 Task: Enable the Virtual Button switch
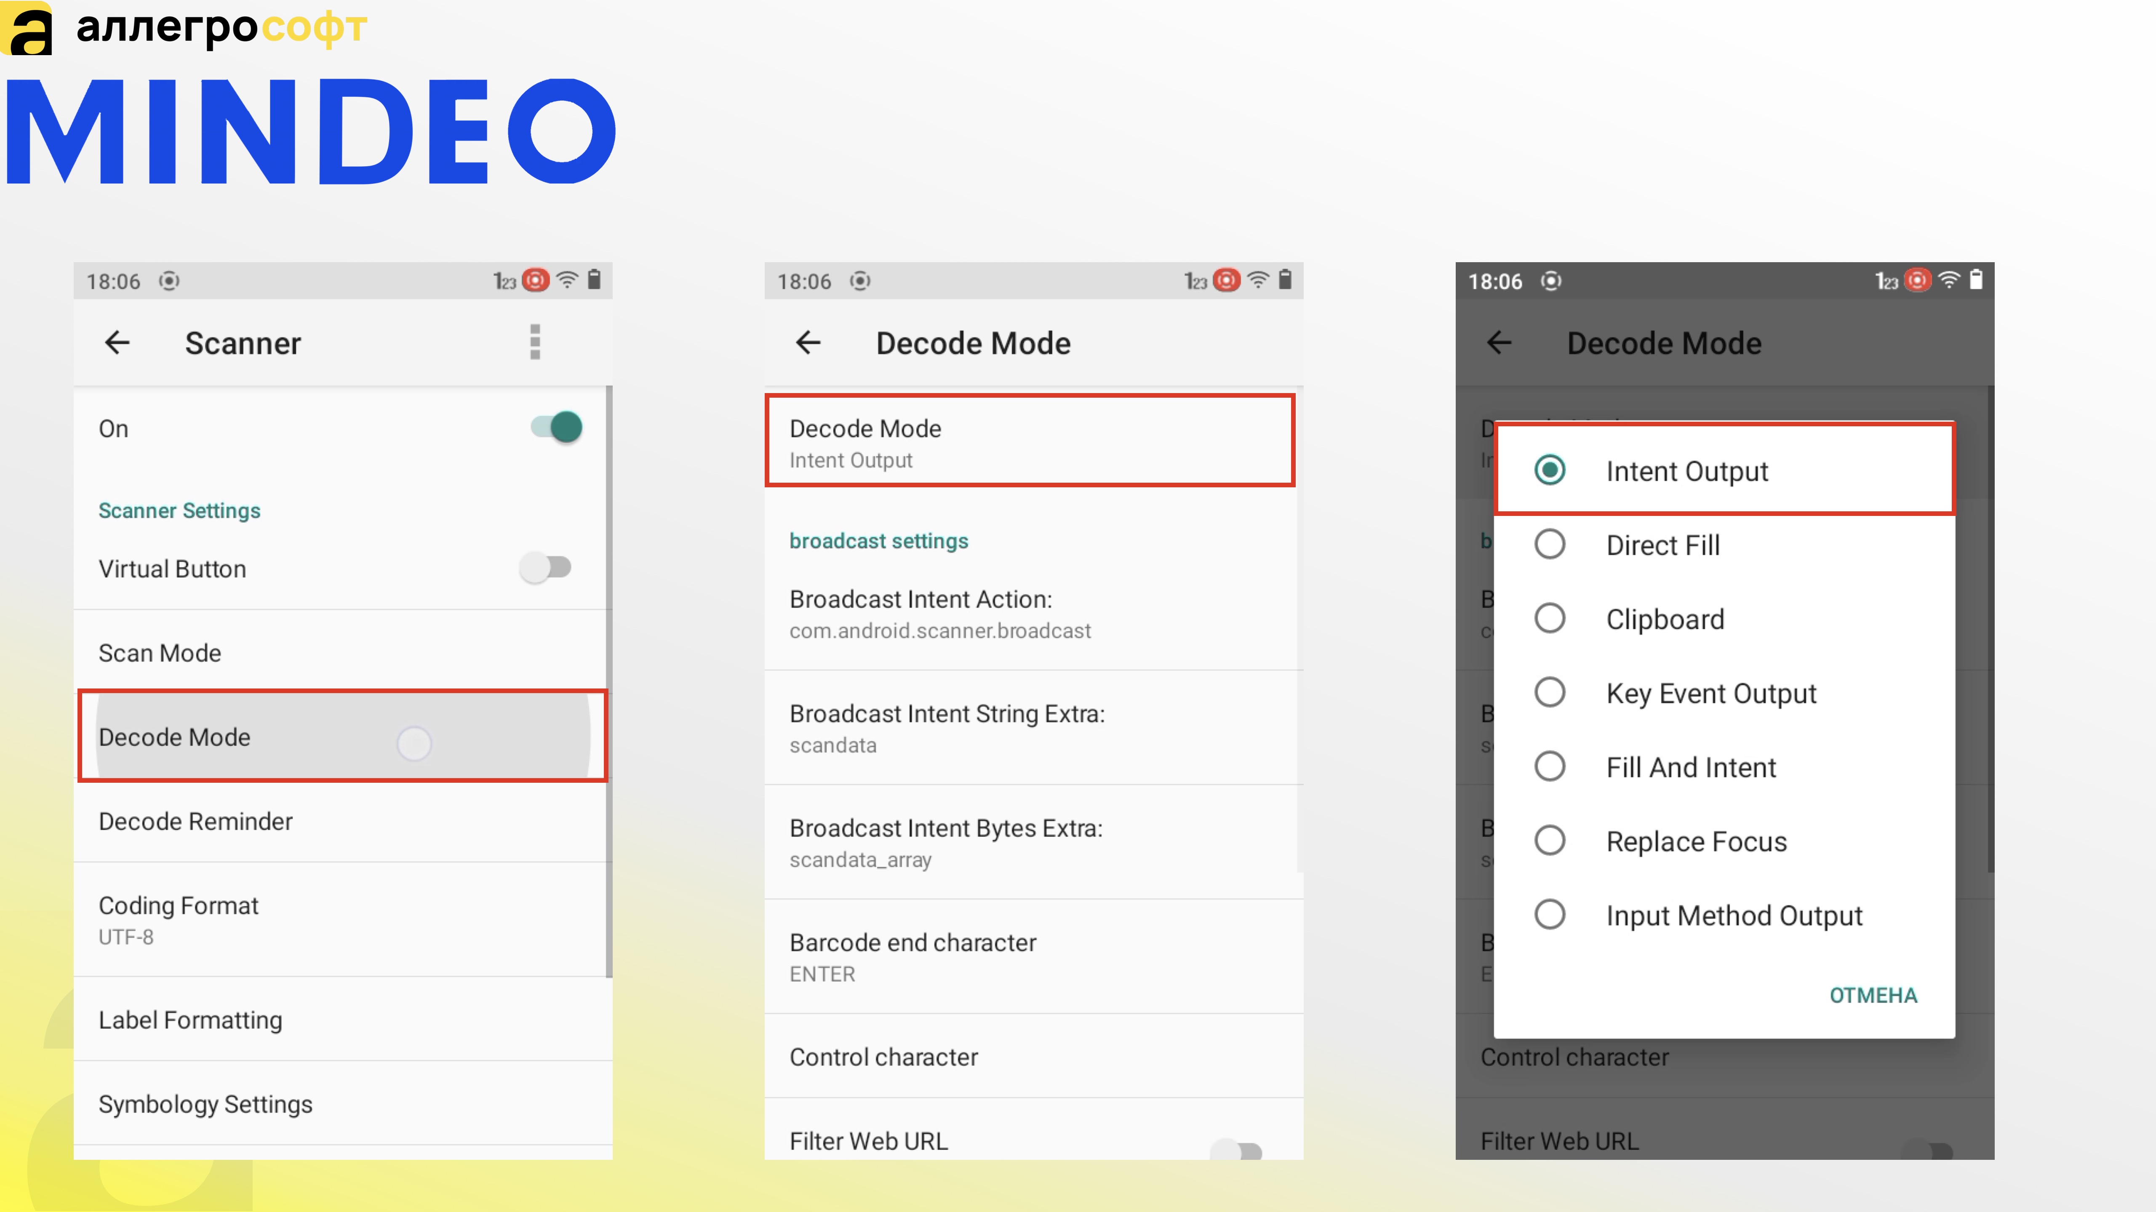pos(545,568)
